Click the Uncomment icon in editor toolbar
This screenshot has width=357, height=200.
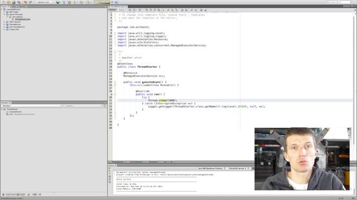(205, 10)
